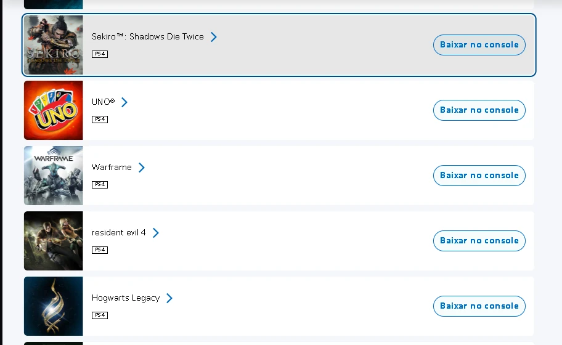Open the chevron next to Warframe

click(142, 168)
